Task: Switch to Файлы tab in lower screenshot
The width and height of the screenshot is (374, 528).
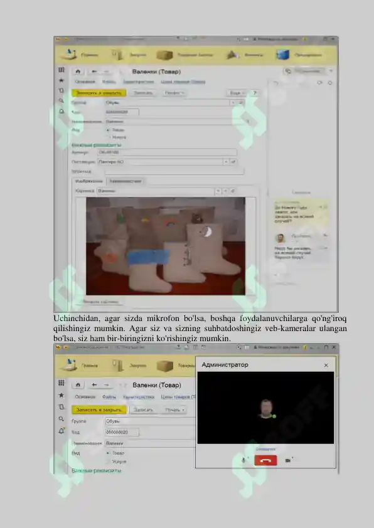Action: click(109, 397)
